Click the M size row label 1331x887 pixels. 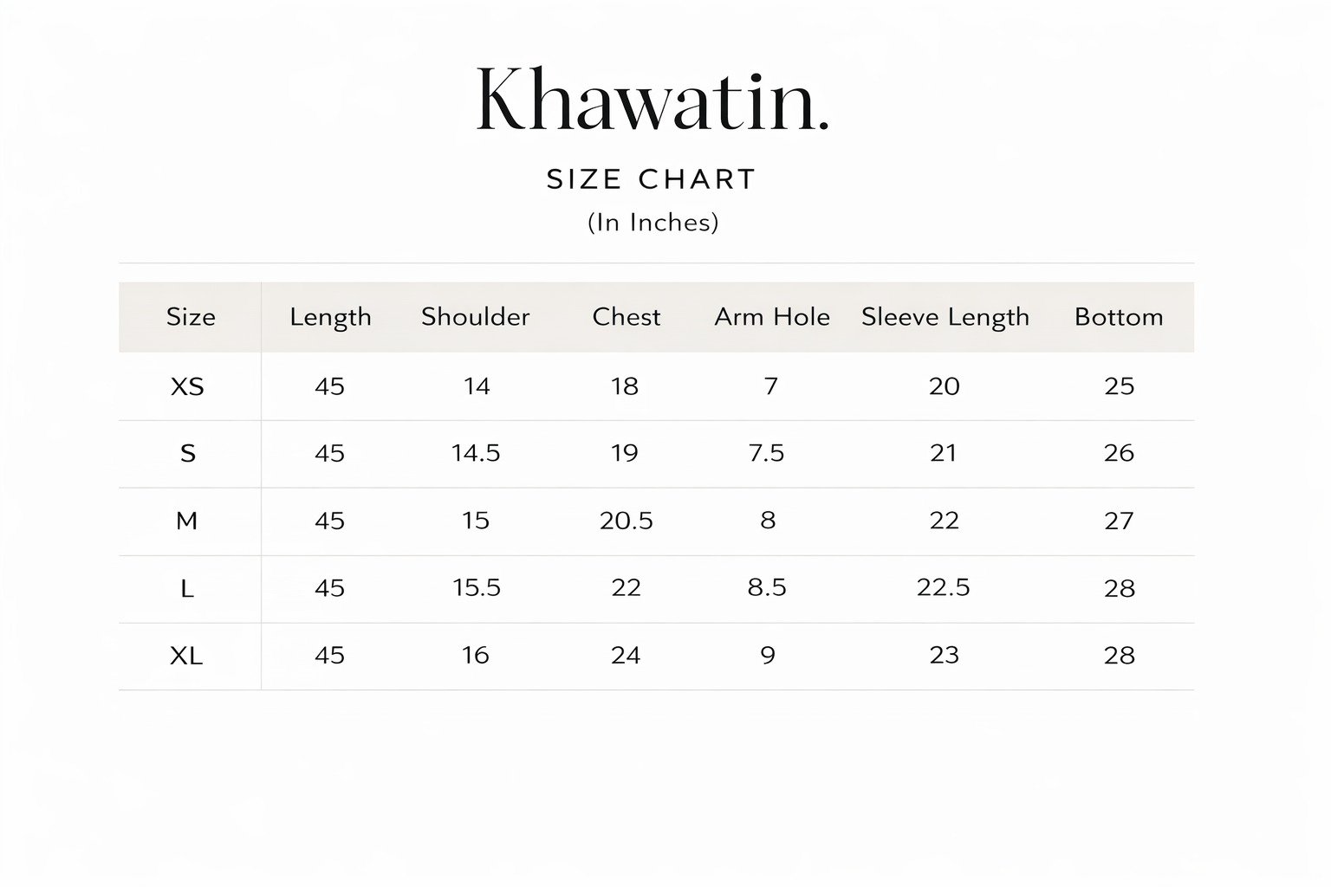pyautogui.click(x=187, y=521)
